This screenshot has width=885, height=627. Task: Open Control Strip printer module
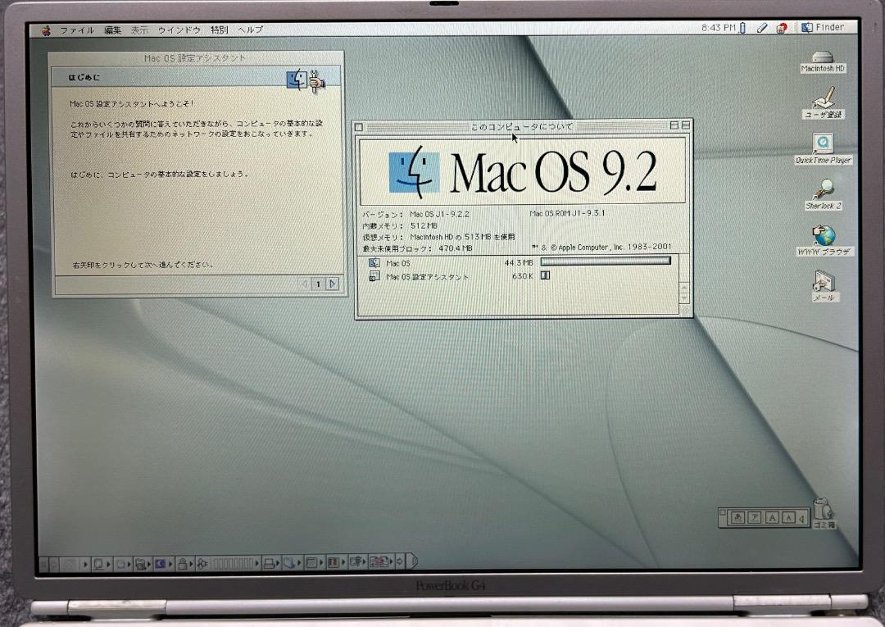270,563
